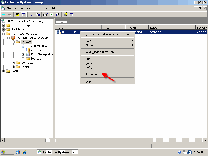Click the Show/Hide Action Pane toolbar icon
208x156 pixels.
pyautogui.click(x=71, y=15)
